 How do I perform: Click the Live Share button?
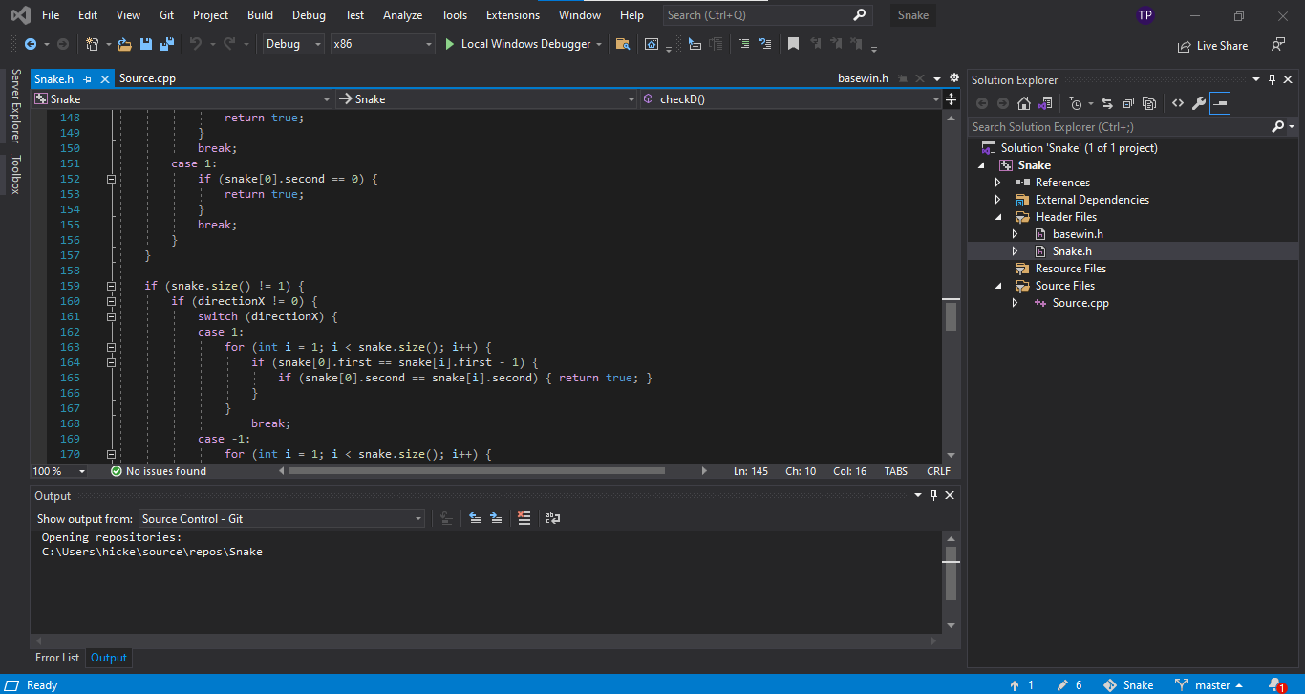1212,45
